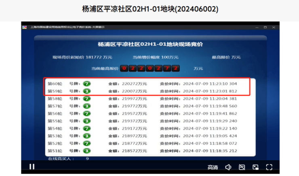Maximize the bidding system window
Screen dimensions: 299x176
(x=265, y=27)
